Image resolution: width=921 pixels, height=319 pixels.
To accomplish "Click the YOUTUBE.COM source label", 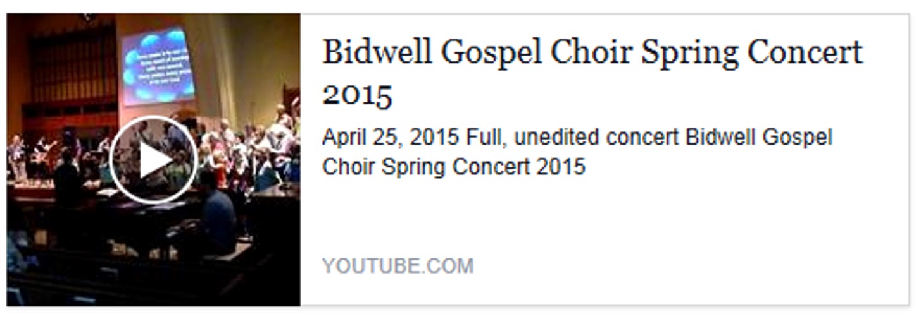I will [x=398, y=266].
